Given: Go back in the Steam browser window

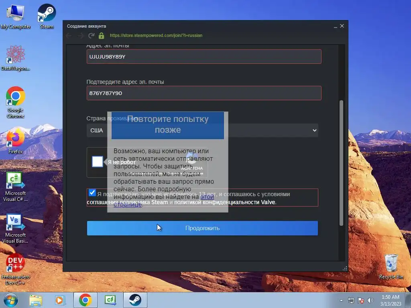Looking at the screenshot, I should tap(69, 36).
